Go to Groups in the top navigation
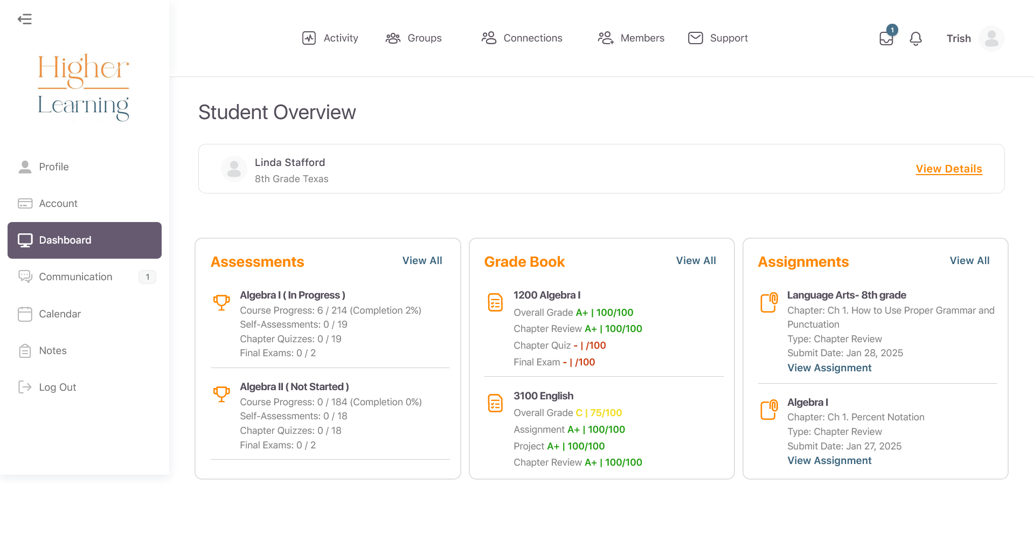 coord(413,38)
